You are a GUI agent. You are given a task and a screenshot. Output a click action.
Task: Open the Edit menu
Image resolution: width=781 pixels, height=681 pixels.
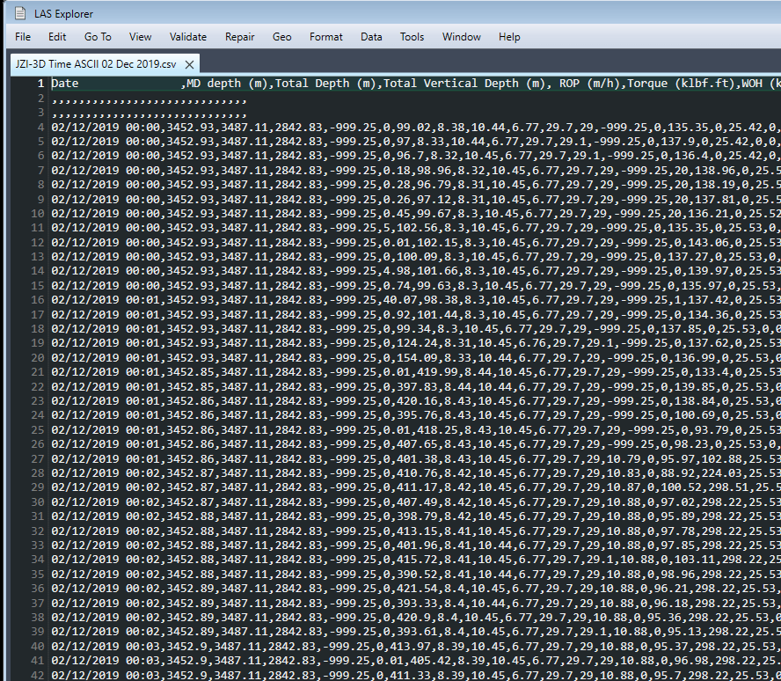coord(56,37)
